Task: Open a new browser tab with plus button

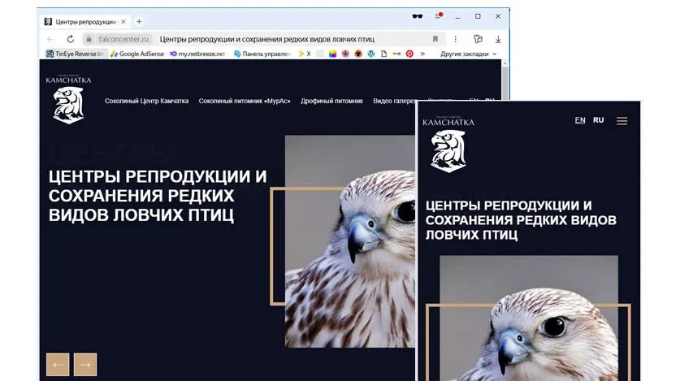Action: 139,22
